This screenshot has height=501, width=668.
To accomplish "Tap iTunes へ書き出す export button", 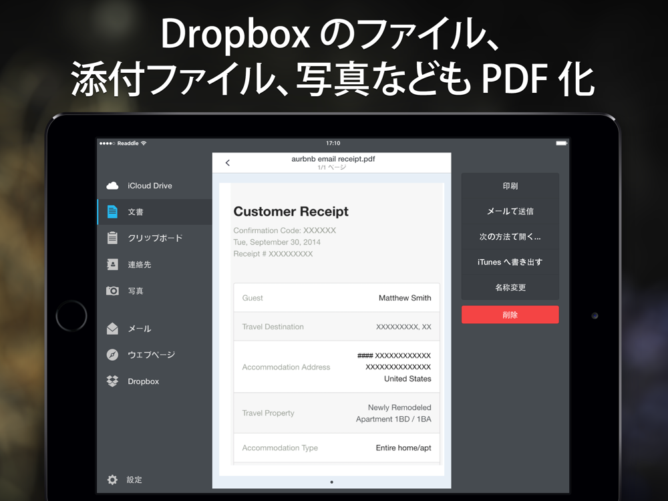I will coord(510,262).
